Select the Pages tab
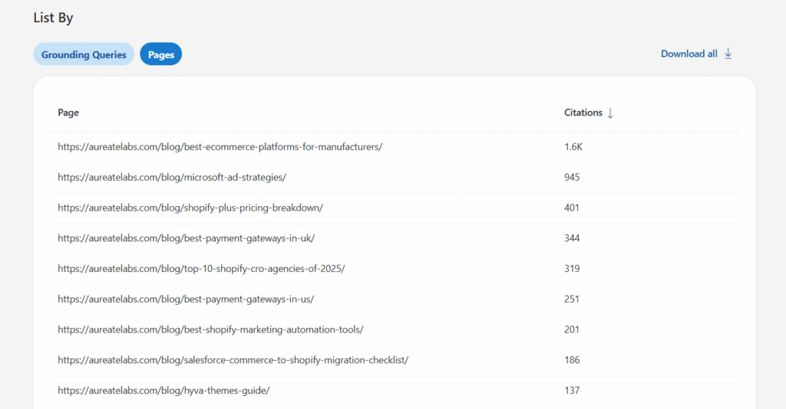This screenshot has height=409, width=786. pos(161,54)
